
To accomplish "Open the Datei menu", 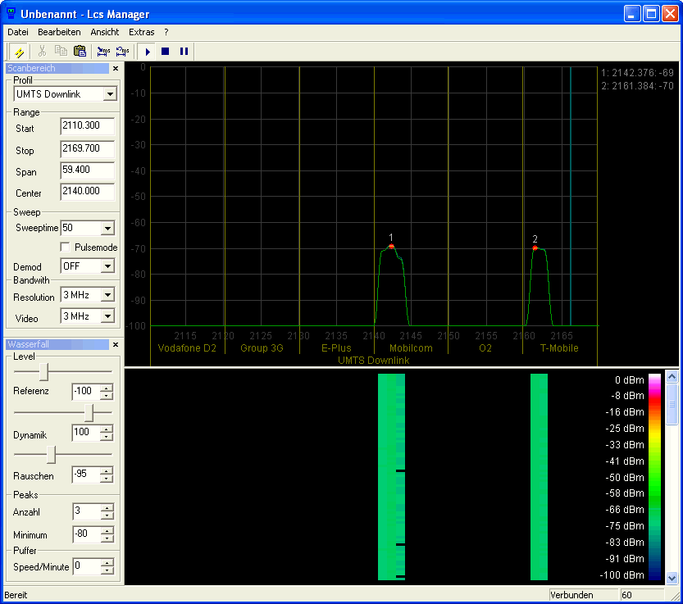I will click(18, 32).
